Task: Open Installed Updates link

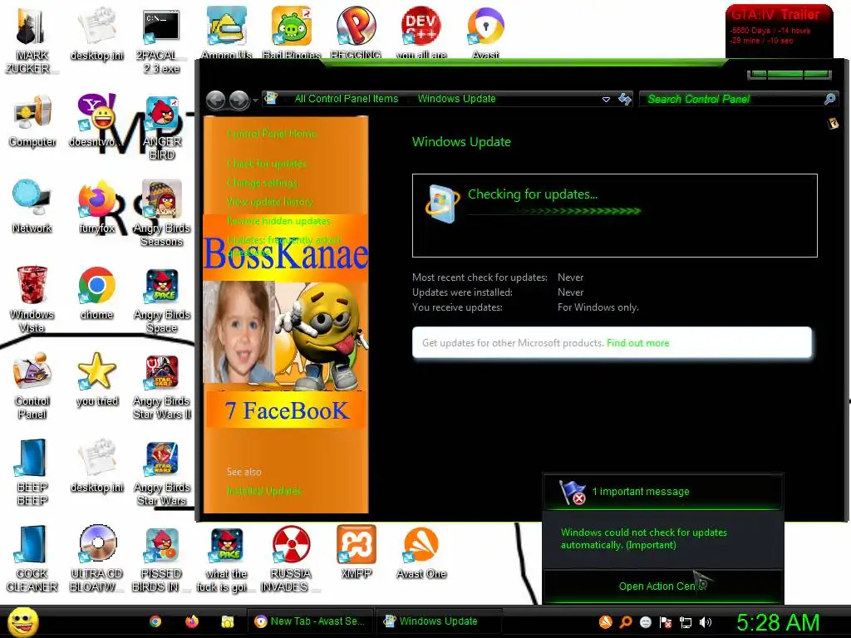Action: 263,490
